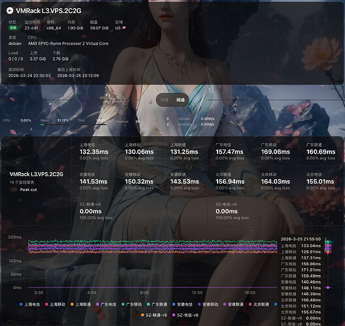Screen dimensions: 345x326
Task: Click the purple swatch of 安徽联通 legend
Action: click(x=225, y=304)
